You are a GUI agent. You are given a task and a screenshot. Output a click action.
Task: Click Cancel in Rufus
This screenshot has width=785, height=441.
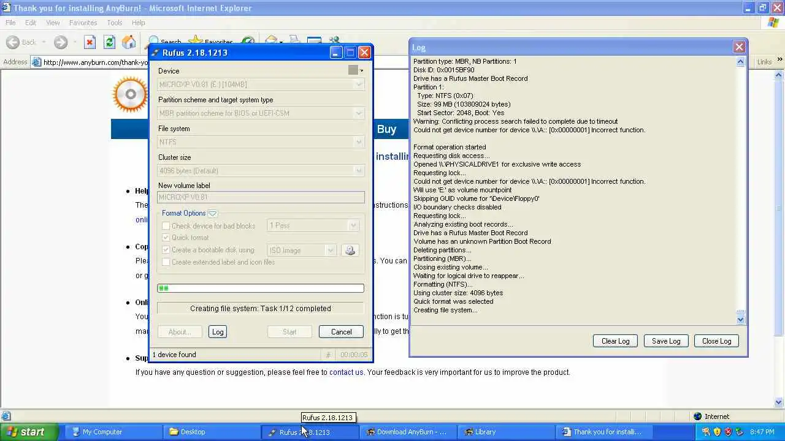(341, 332)
